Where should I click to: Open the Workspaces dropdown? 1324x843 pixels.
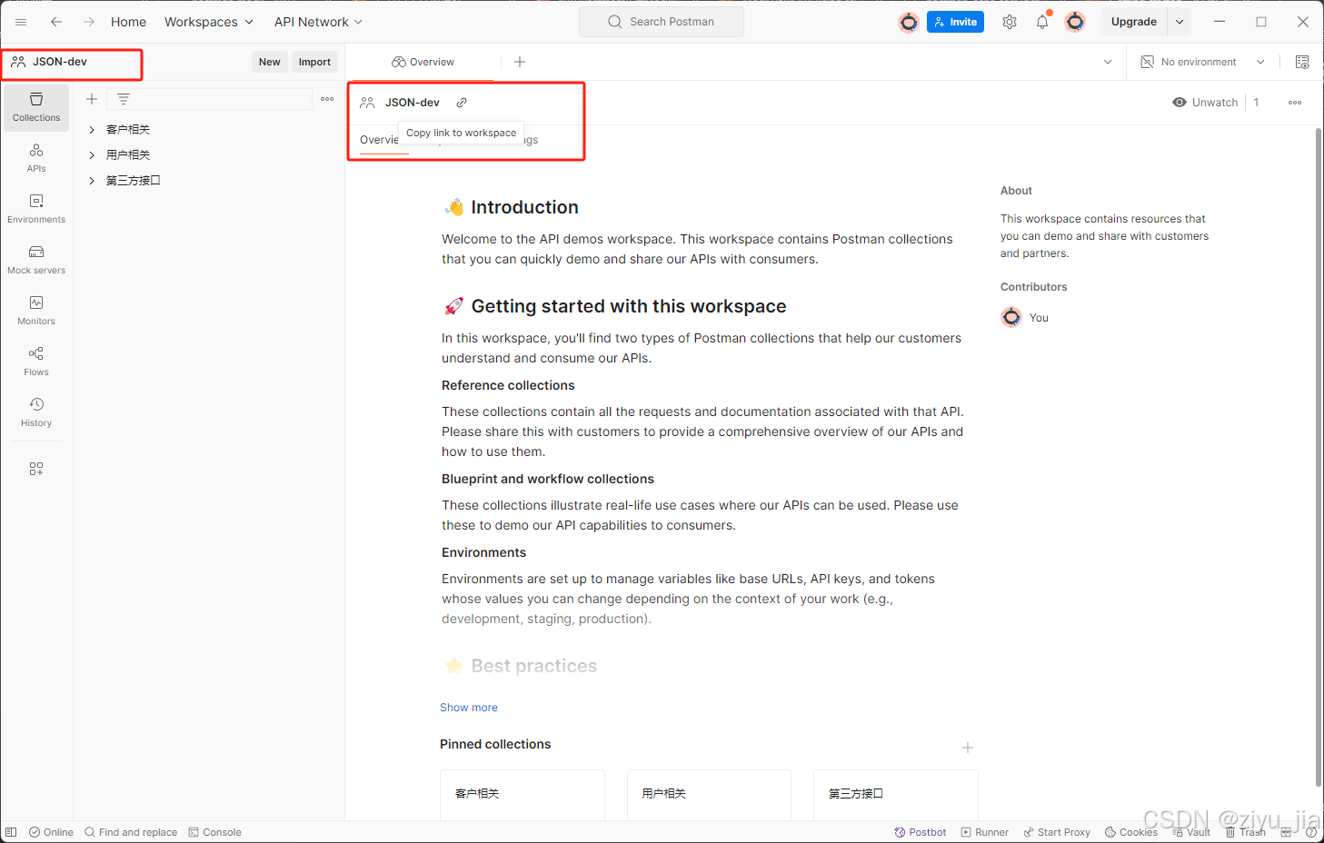point(209,22)
